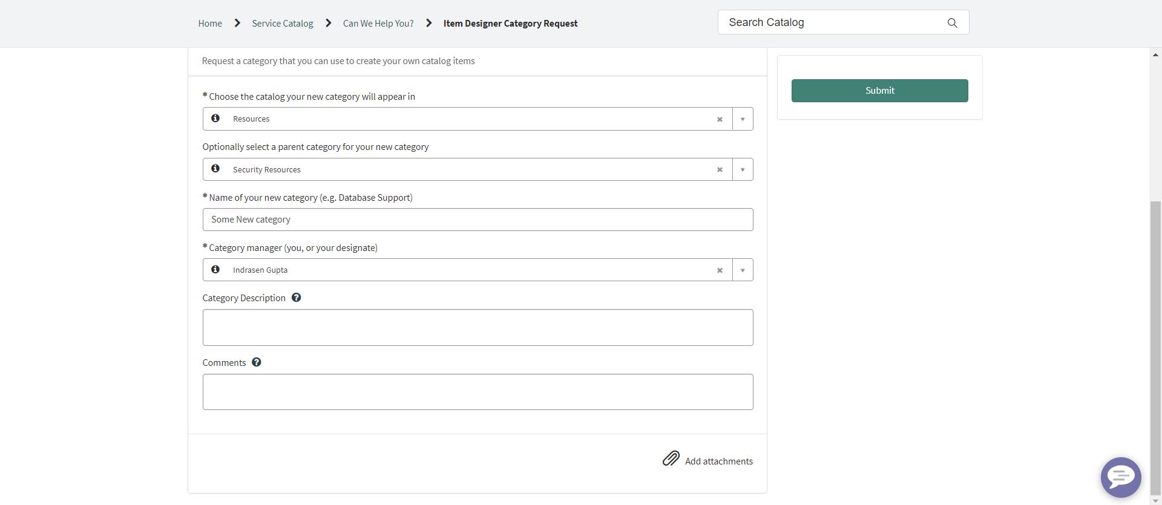Image resolution: width=1162 pixels, height=505 pixels.
Task: Click Add attachments link
Action: 719,461
